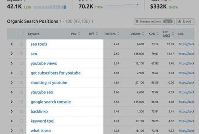
Task: Open the URL link in 'seo' row
Action: pyautogui.click(x=186, y=54)
